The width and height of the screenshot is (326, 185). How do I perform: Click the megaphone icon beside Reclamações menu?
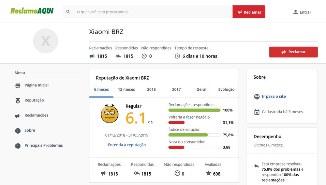(x=18, y=116)
